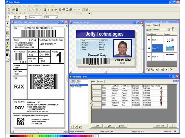Select the Memberships table
Screen dimensions: 185x138
pyautogui.click(x=79, y=85)
